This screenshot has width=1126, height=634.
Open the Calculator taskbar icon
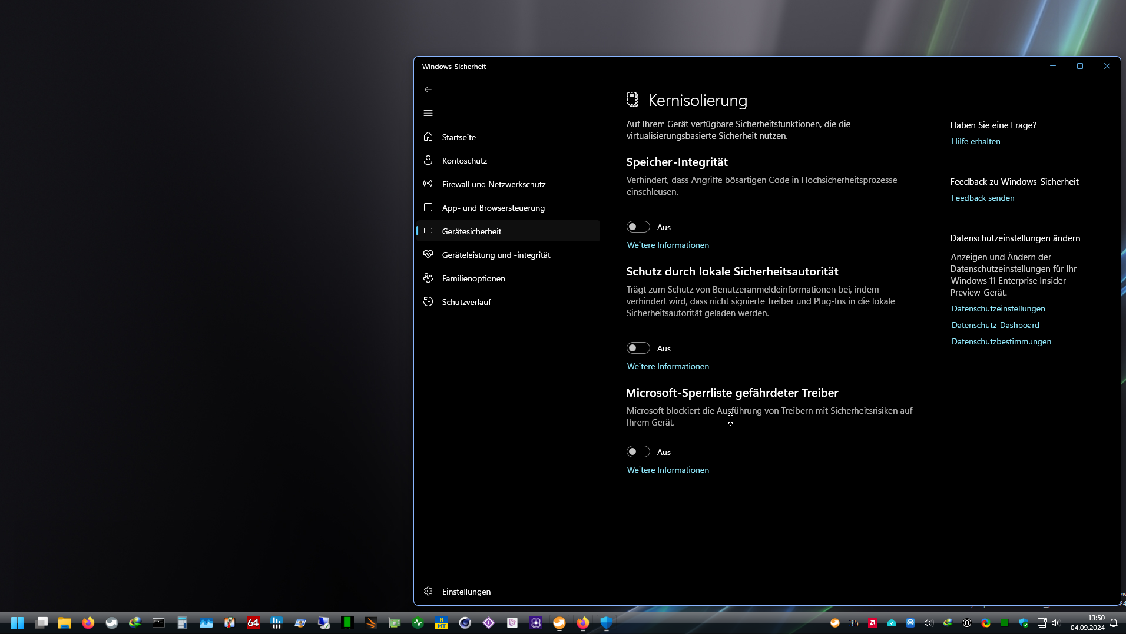183,623
